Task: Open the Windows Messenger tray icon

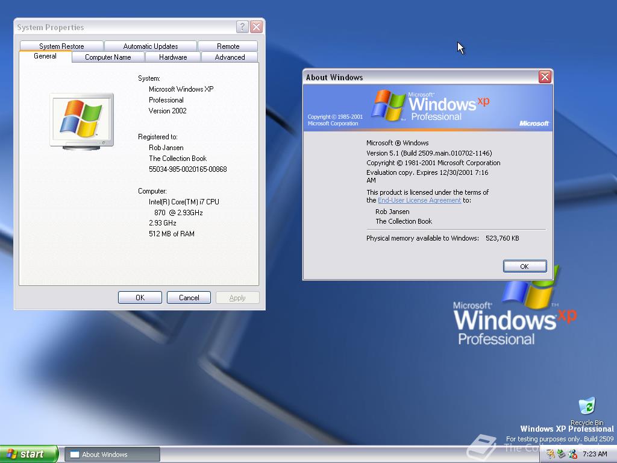Action: pyautogui.click(x=572, y=454)
